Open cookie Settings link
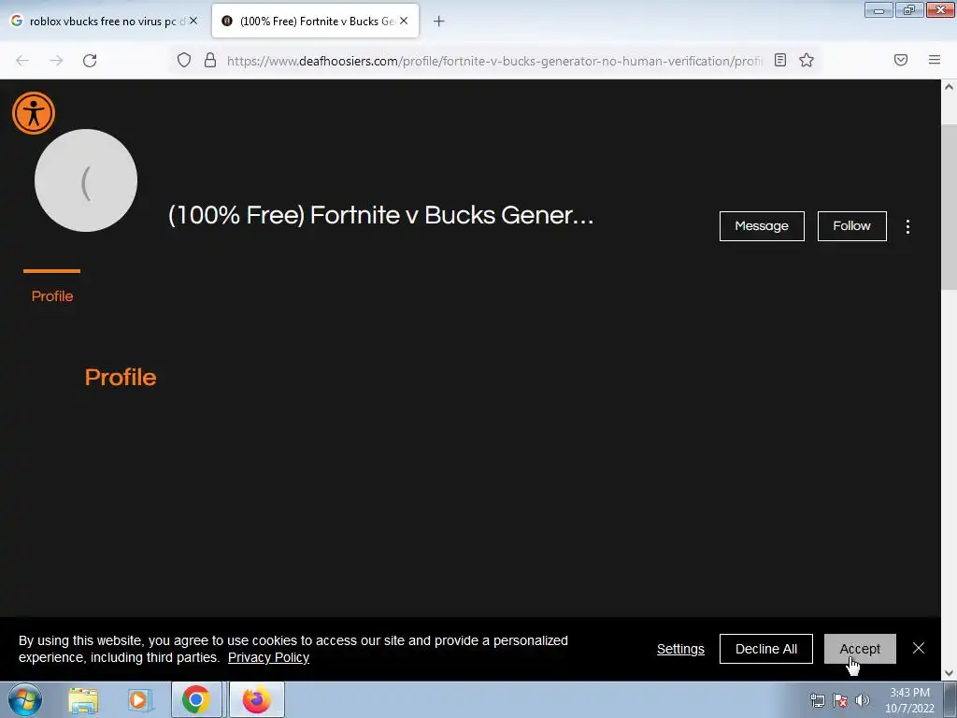Screen dimensions: 957x718 [680, 649]
